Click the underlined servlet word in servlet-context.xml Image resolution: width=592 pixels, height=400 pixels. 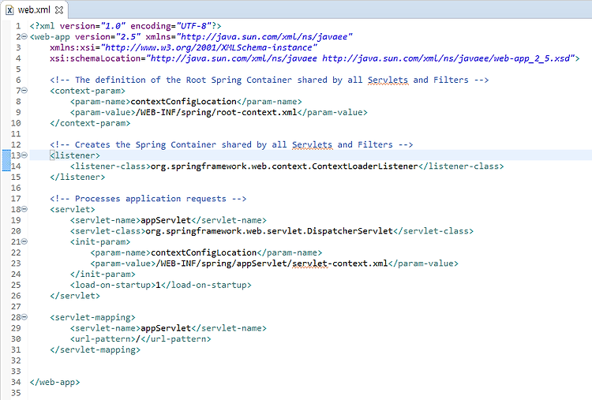(x=309, y=264)
